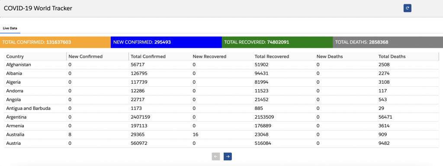The width and height of the screenshot is (443, 166).
Task: Click Andorra total deaths value 117
Action: coord(382,91)
